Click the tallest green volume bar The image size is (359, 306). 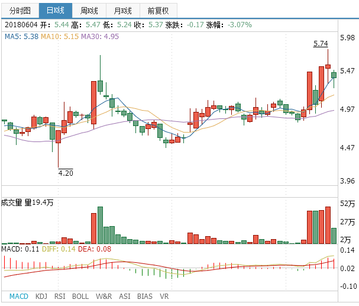click(x=100, y=225)
